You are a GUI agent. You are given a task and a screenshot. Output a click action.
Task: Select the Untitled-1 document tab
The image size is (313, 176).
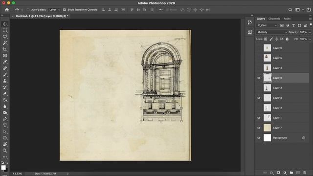[x=42, y=16]
